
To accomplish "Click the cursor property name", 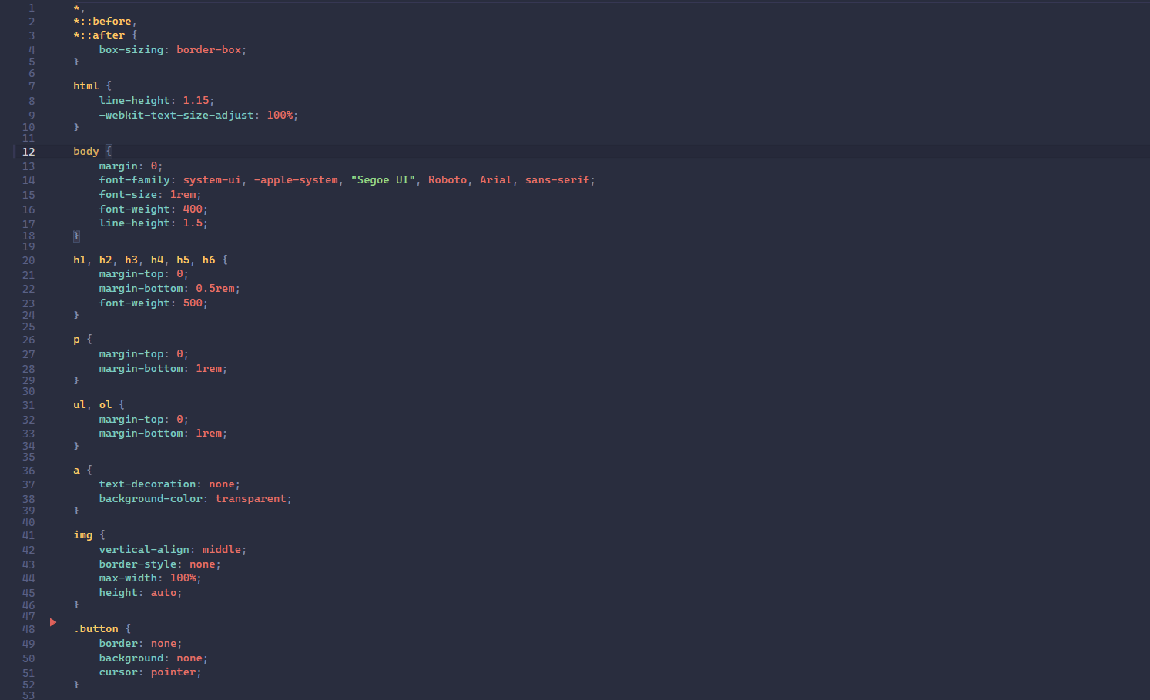I will coord(118,672).
